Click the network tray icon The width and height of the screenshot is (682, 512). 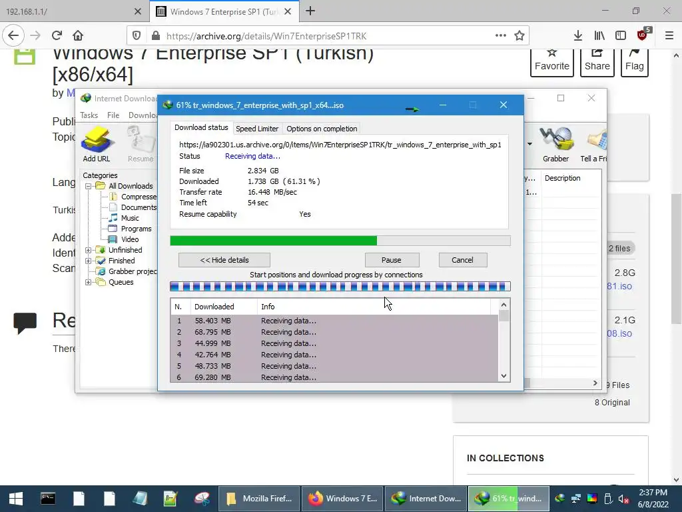click(576, 499)
